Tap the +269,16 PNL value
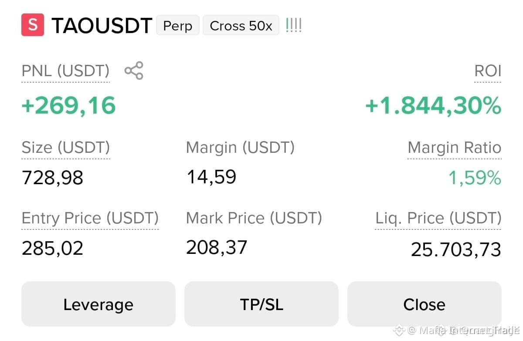Image resolution: width=523 pixels, height=341 pixels. [69, 105]
